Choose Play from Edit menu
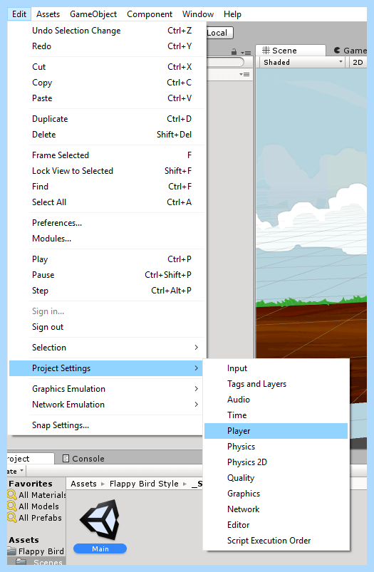This screenshot has height=572, width=374. point(108,259)
